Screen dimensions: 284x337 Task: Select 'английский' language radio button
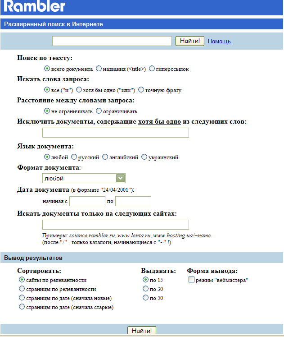105,157
